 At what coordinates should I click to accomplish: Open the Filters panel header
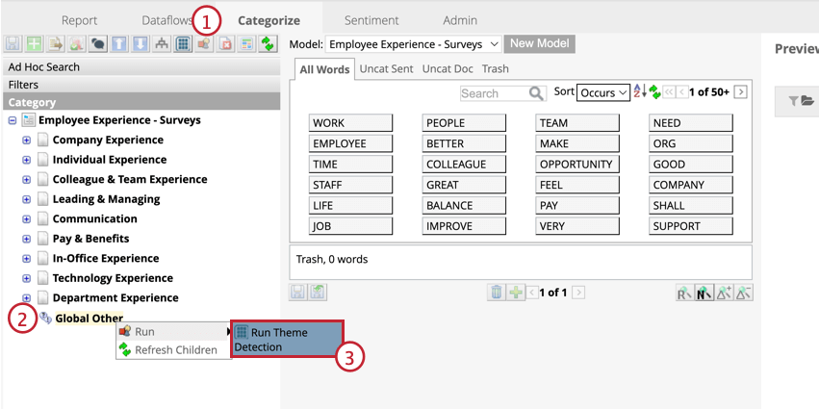[141, 85]
